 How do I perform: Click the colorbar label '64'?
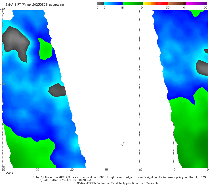point(185,7)
